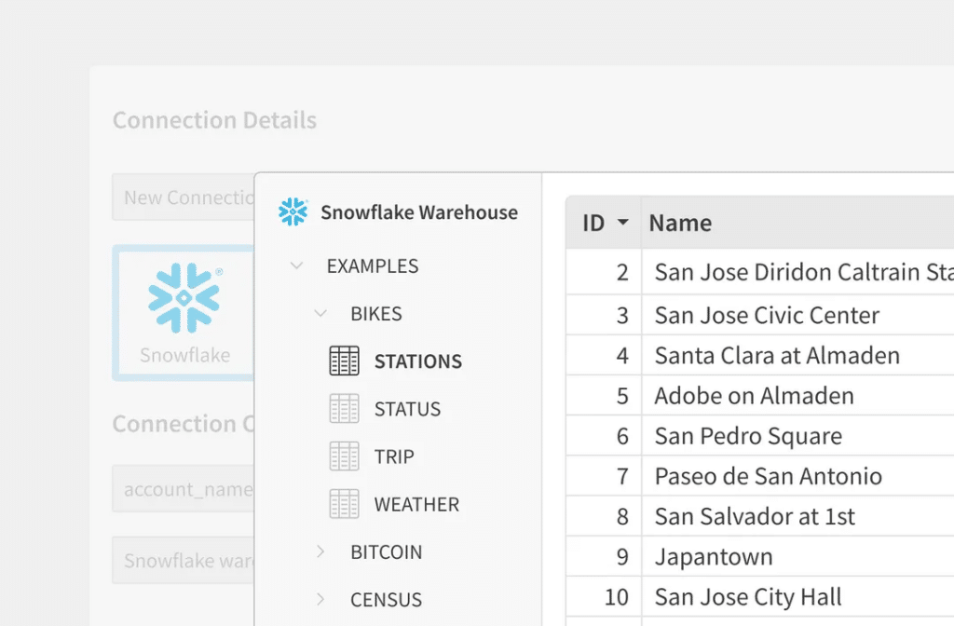Click the ID cell with value 7
Screen dimensions: 954x626
click(604, 476)
